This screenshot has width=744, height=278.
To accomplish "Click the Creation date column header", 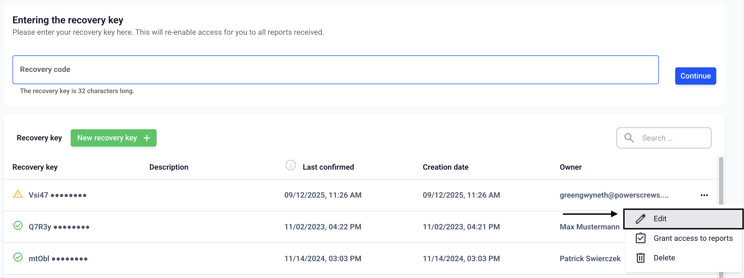I will pos(445,167).
